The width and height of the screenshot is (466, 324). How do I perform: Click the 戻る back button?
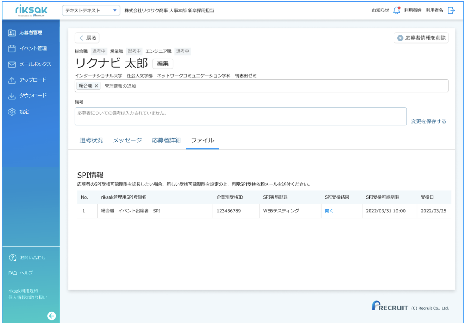87,38
